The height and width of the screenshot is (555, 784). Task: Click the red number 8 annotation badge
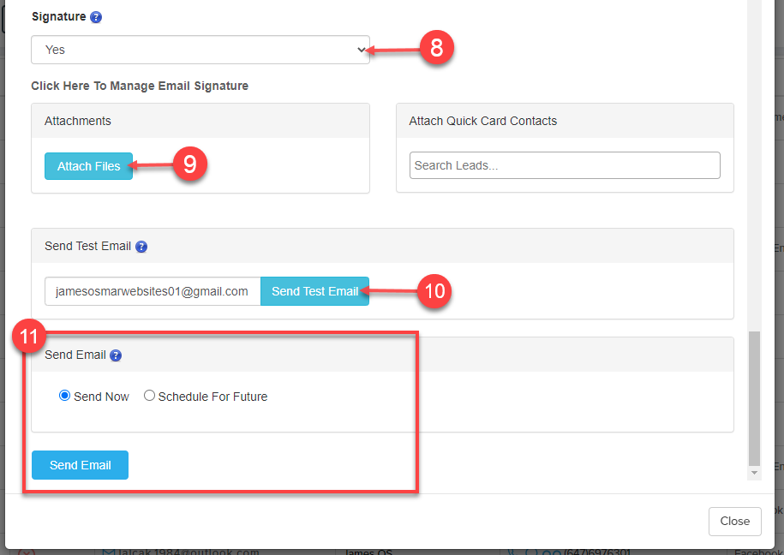tap(436, 48)
